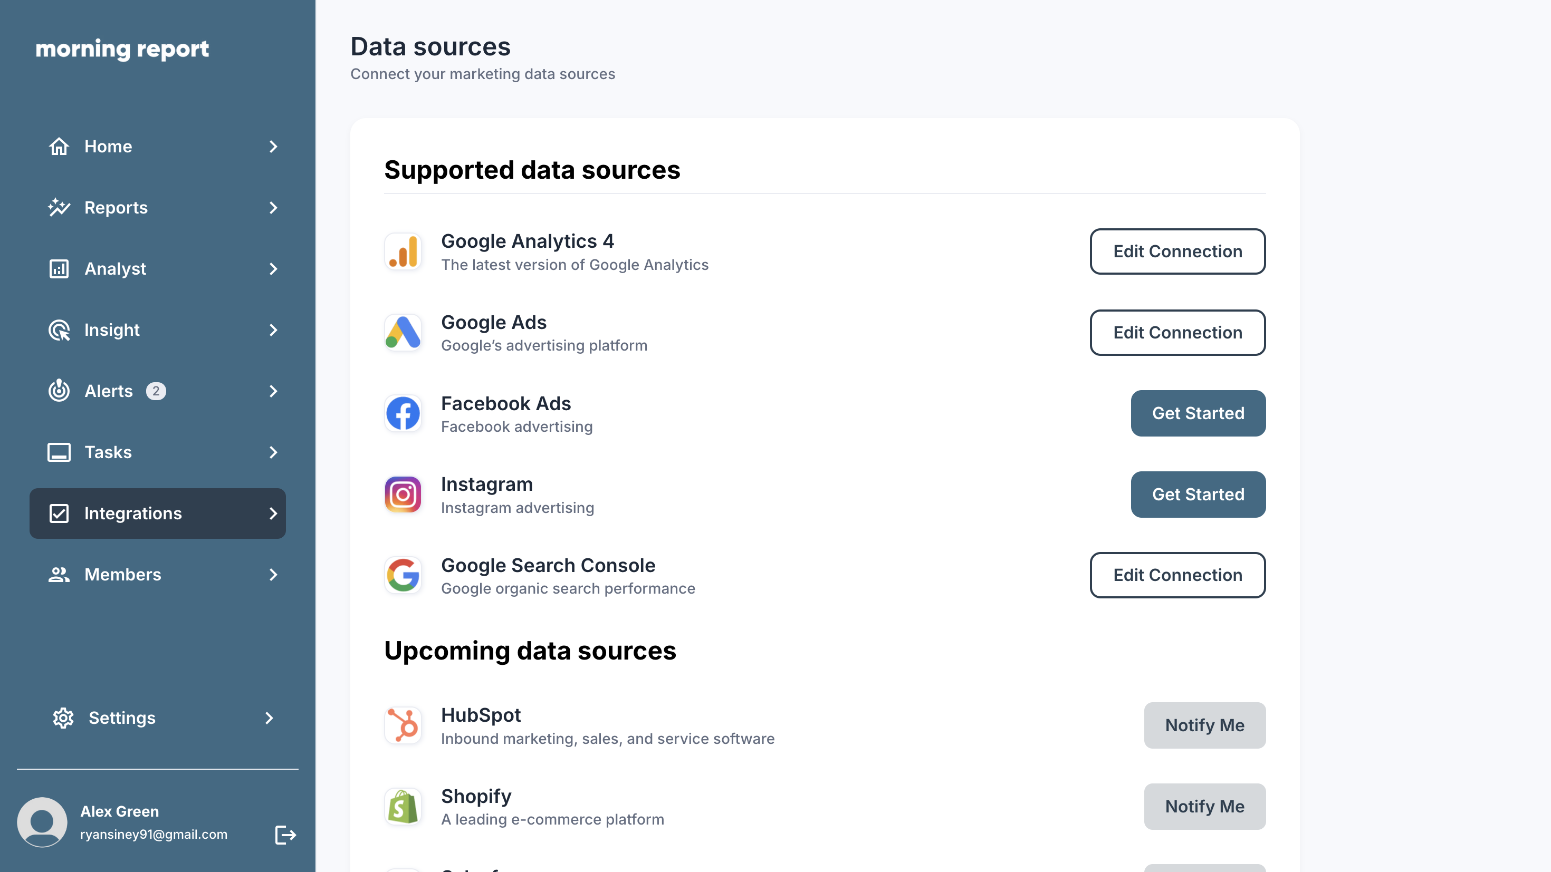Image resolution: width=1551 pixels, height=872 pixels.
Task: Click the Instagram logo icon
Action: coord(403,495)
